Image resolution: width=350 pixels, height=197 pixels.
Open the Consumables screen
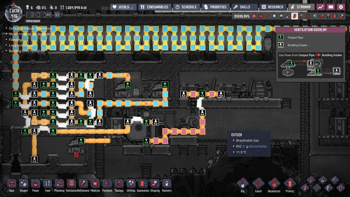[x=155, y=7]
